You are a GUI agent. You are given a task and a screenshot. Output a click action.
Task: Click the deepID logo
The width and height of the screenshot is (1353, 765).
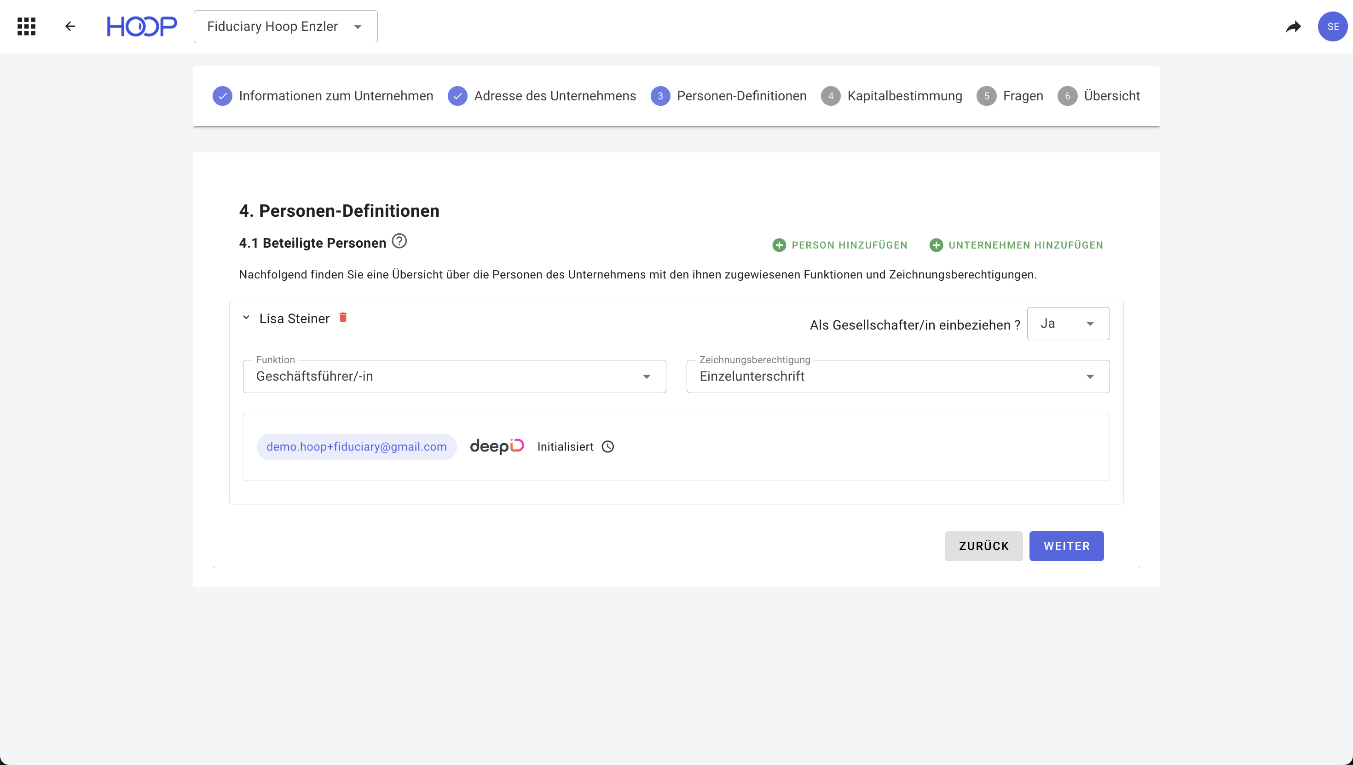click(497, 446)
